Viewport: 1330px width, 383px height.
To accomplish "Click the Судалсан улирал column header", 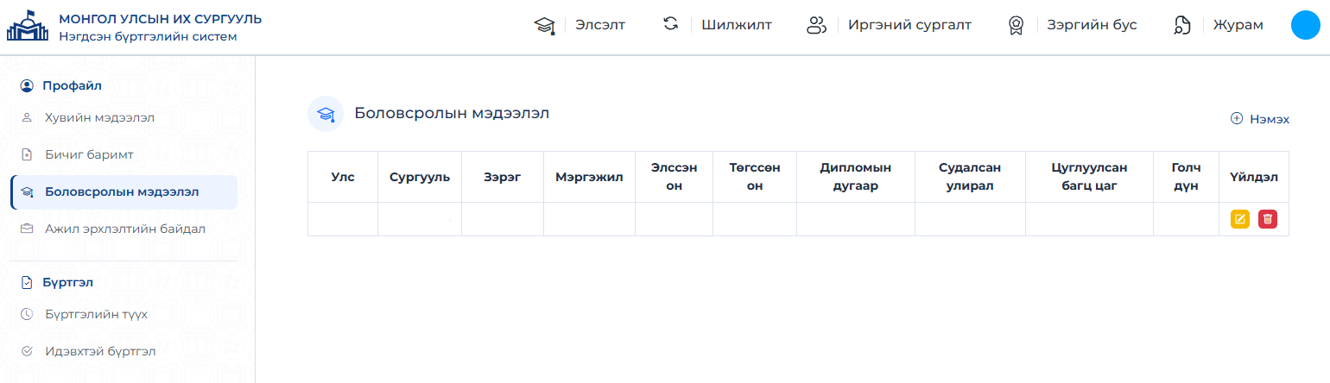I will click(x=970, y=177).
